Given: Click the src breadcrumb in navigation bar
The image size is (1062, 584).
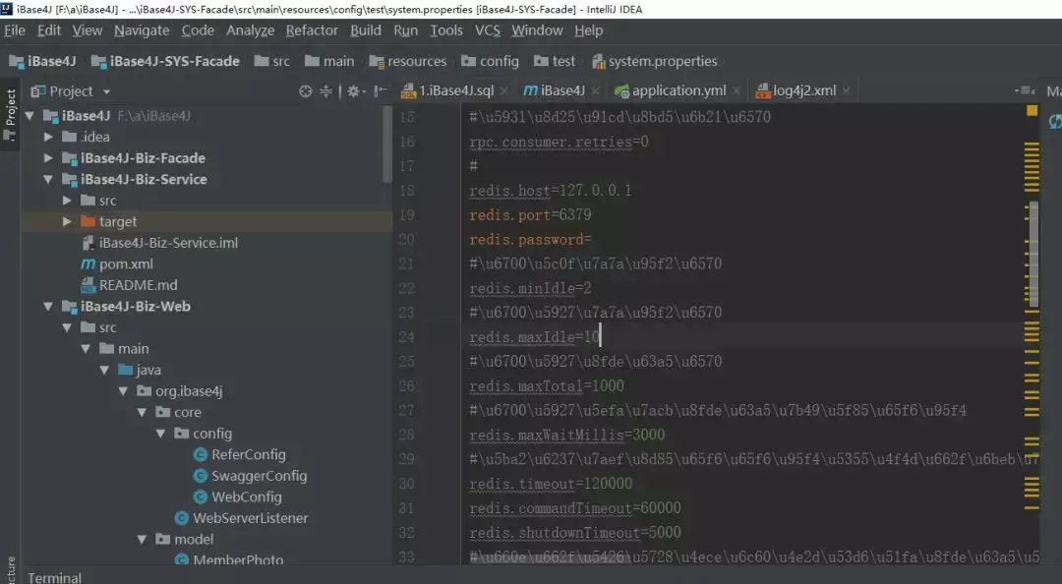Looking at the screenshot, I should tap(271, 61).
